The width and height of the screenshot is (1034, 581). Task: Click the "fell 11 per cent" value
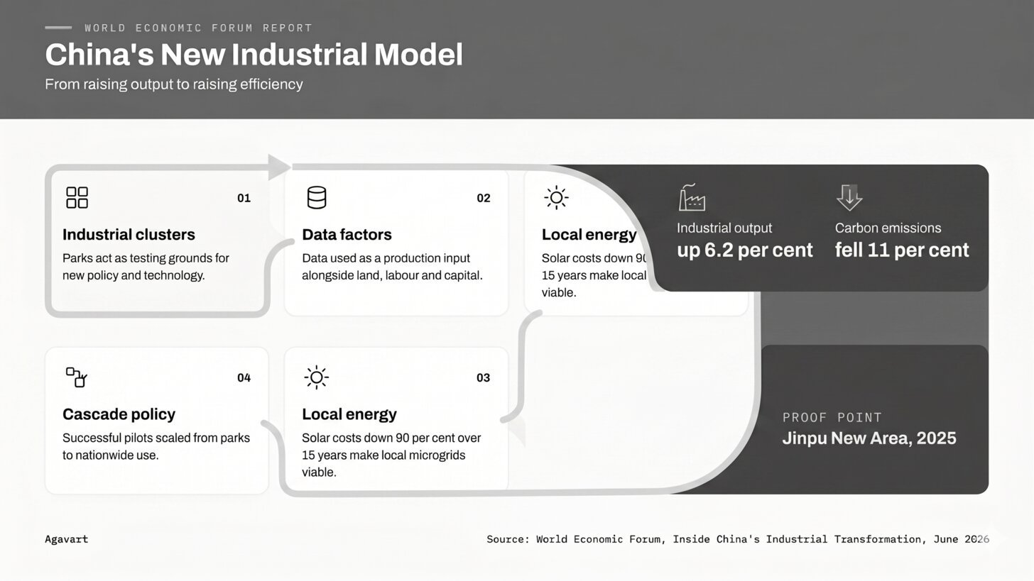[x=902, y=250]
